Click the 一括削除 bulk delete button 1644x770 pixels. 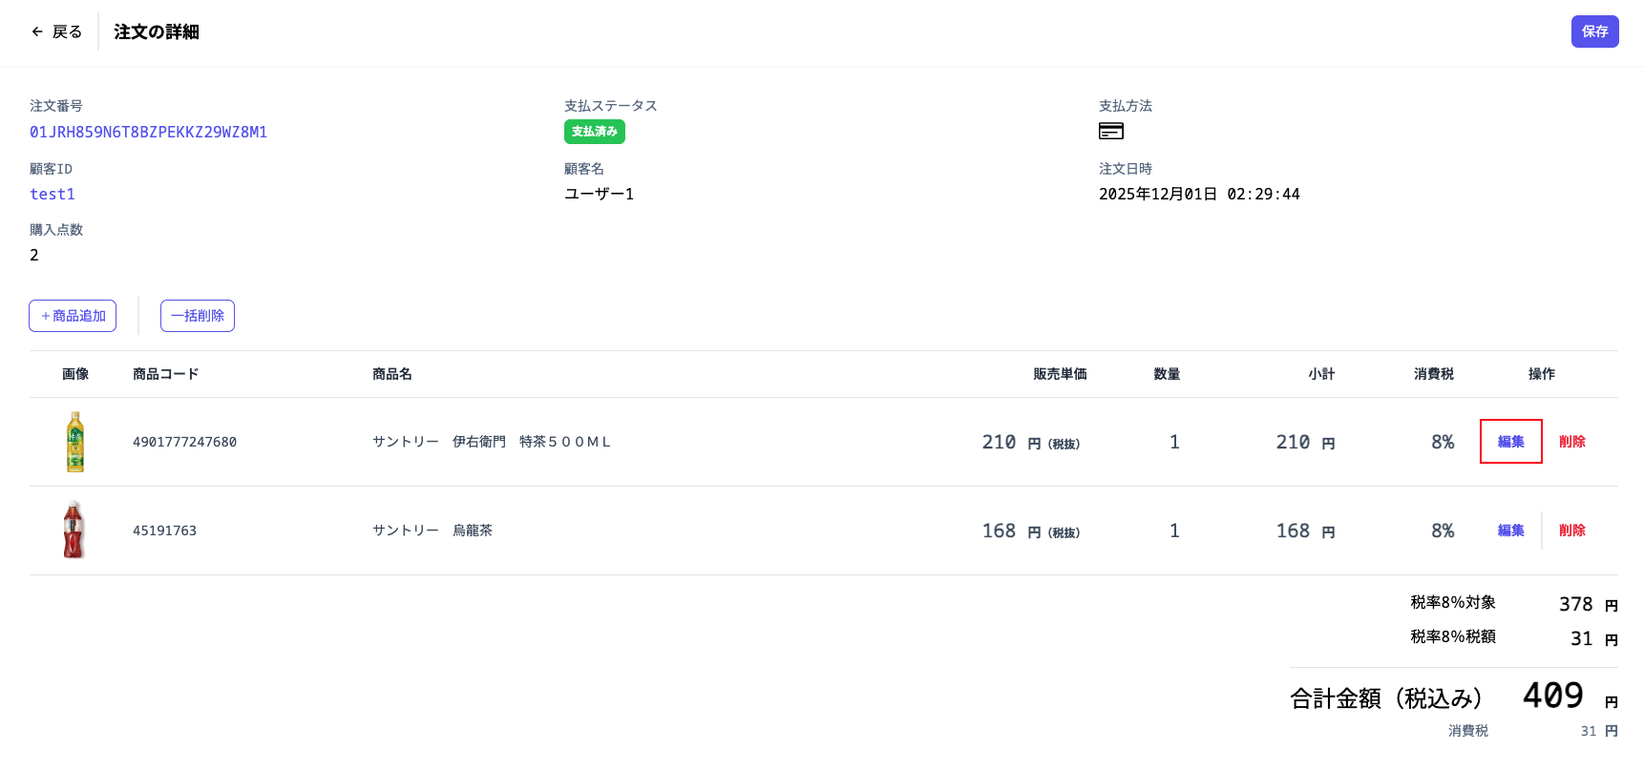pyautogui.click(x=198, y=316)
